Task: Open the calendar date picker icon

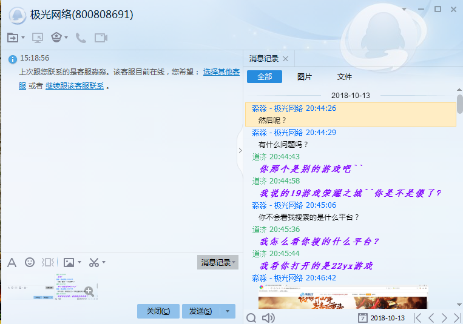Action: click(362, 317)
